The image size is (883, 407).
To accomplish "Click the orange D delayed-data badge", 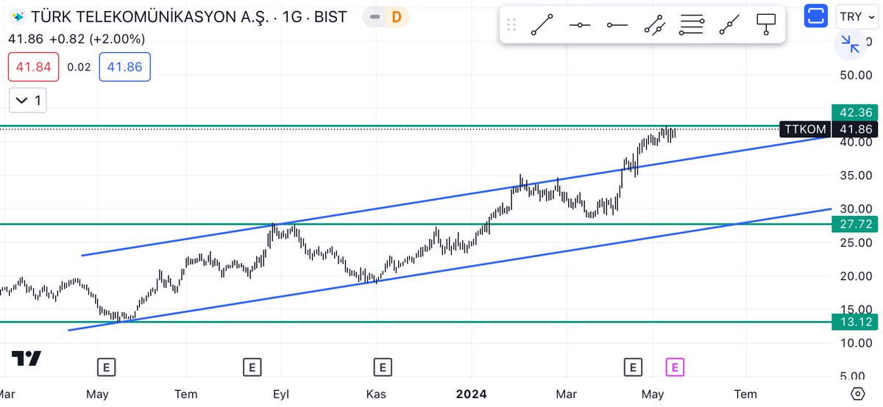I will click(x=396, y=16).
